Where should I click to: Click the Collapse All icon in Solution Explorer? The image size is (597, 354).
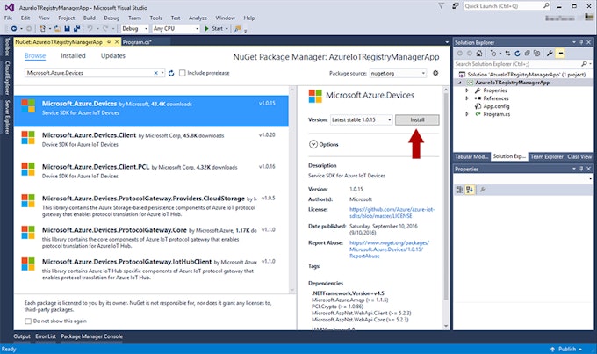[527, 54]
